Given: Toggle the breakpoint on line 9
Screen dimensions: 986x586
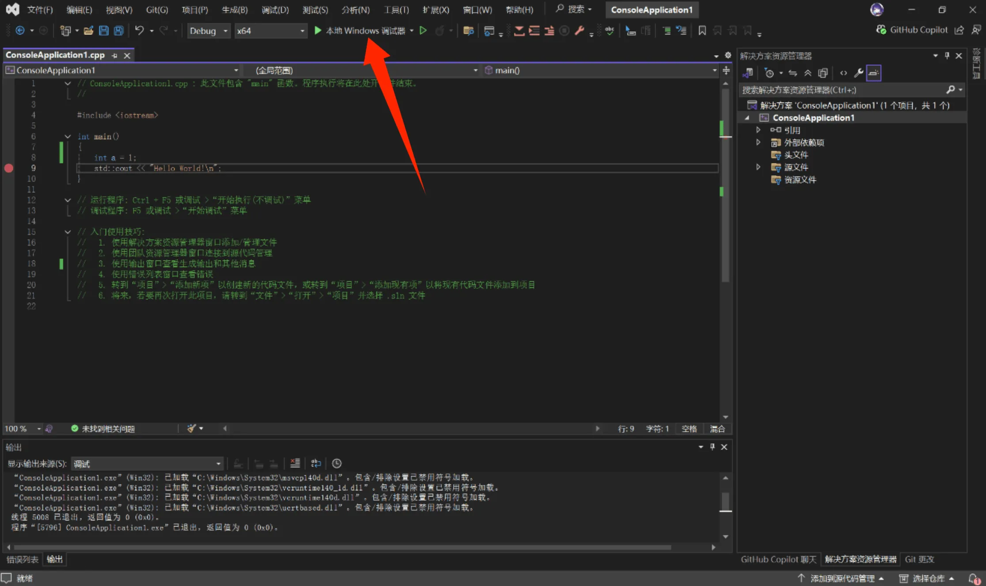Looking at the screenshot, I should click(9, 168).
